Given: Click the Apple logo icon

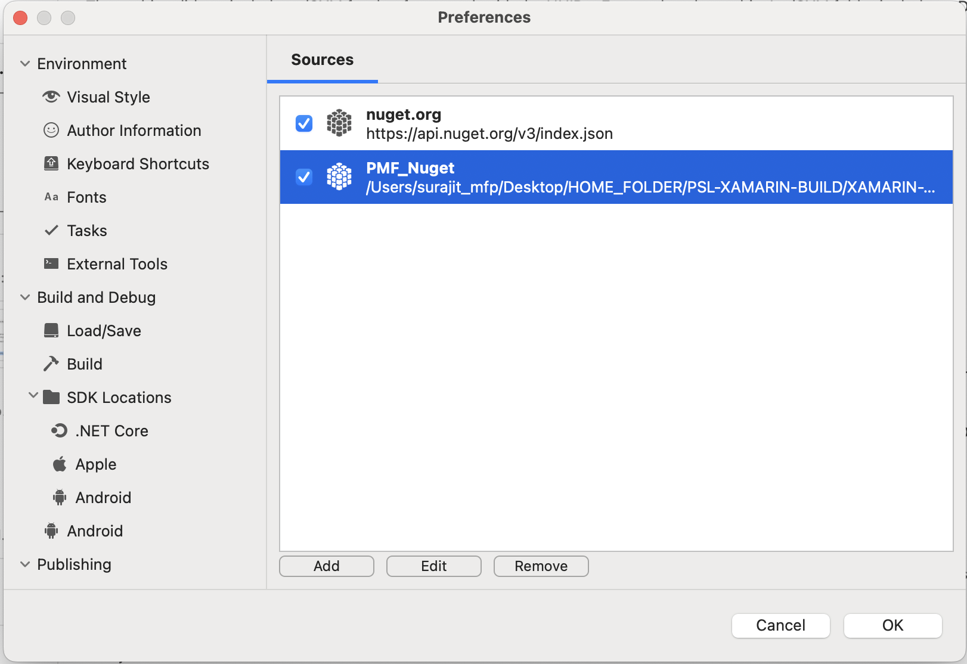Looking at the screenshot, I should point(60,464).
